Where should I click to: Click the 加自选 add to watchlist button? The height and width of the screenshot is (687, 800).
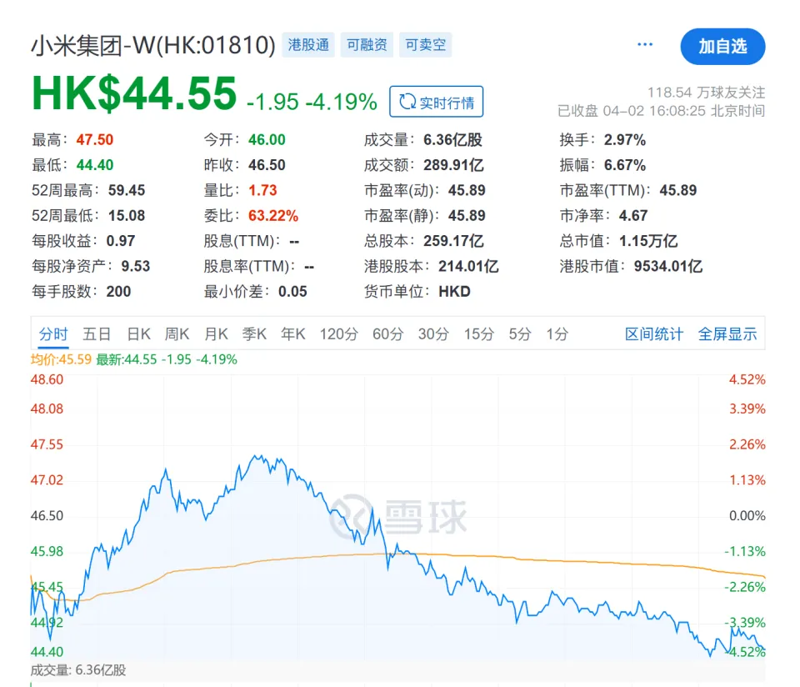coord(722,47)
